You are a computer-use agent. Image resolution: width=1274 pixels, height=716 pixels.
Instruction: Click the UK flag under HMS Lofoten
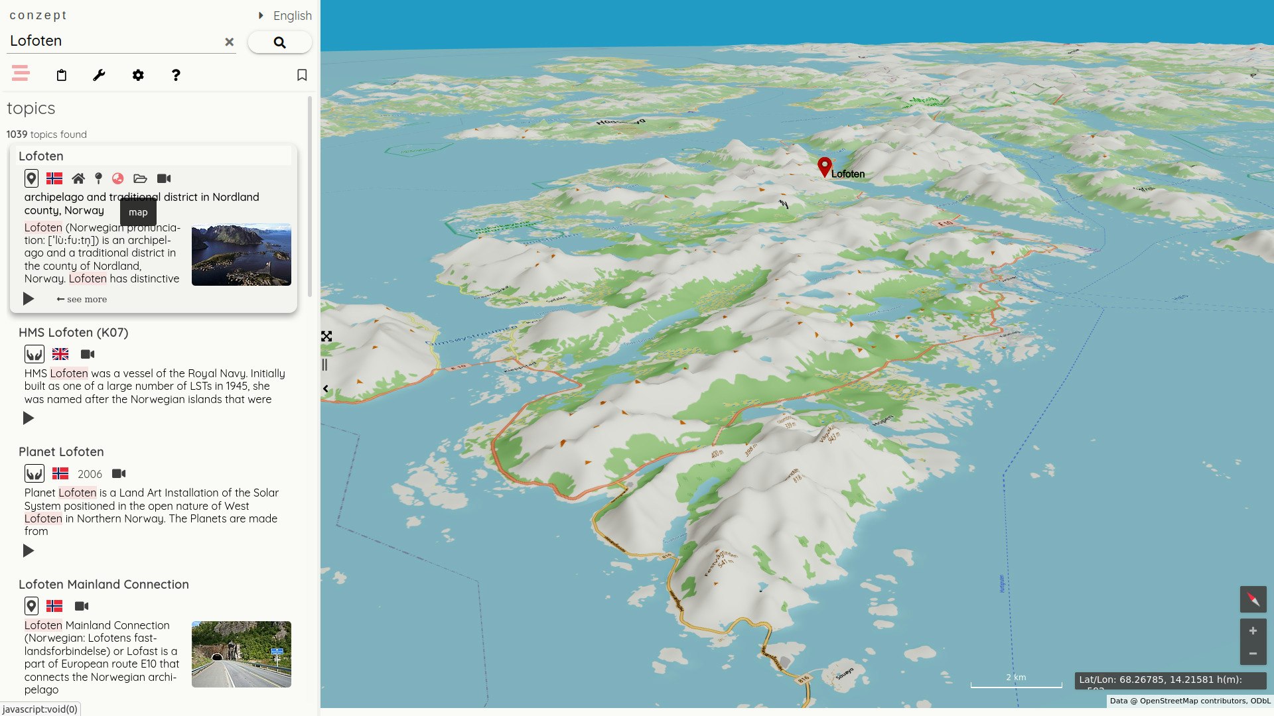pos(60,354)
